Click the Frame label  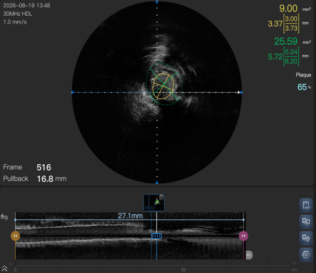[12, 167]
